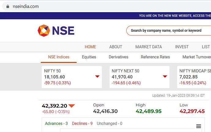Open the chart hamburger menu icon
This screenshot has width=211, height=132.
(x=199, y=126)
